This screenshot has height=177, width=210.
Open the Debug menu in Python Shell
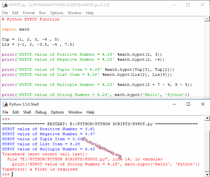click(x=41, y=112)
